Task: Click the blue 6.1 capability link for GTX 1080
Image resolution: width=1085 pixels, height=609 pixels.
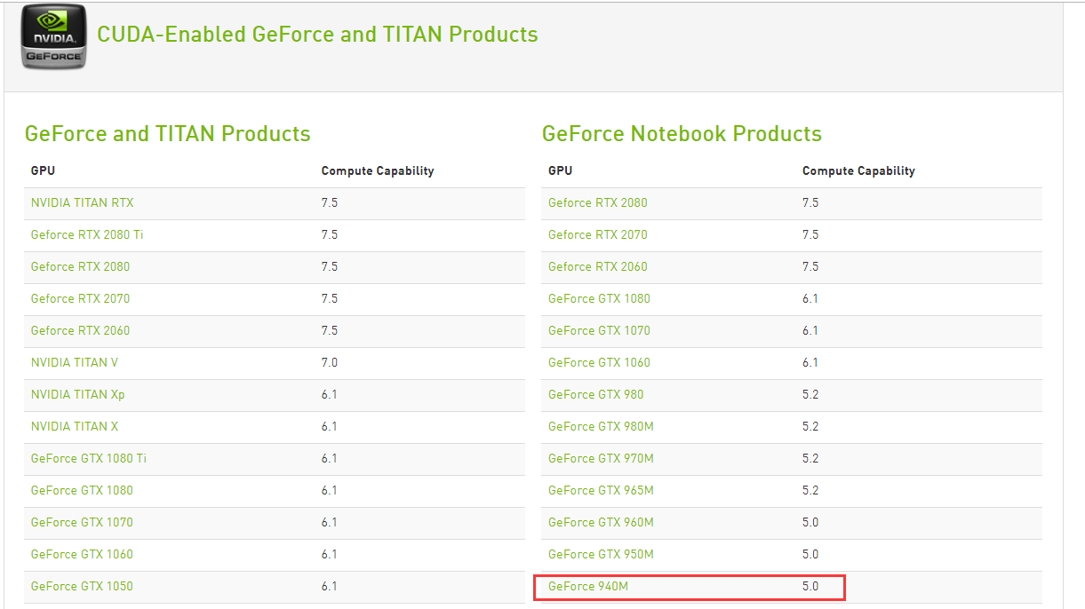Action: click(x=810, y=298)
